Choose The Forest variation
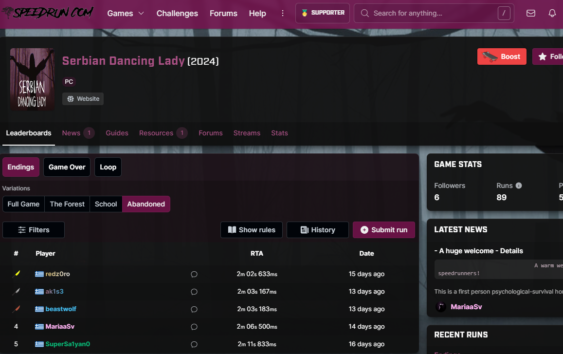563x354 pixels. 67,204
